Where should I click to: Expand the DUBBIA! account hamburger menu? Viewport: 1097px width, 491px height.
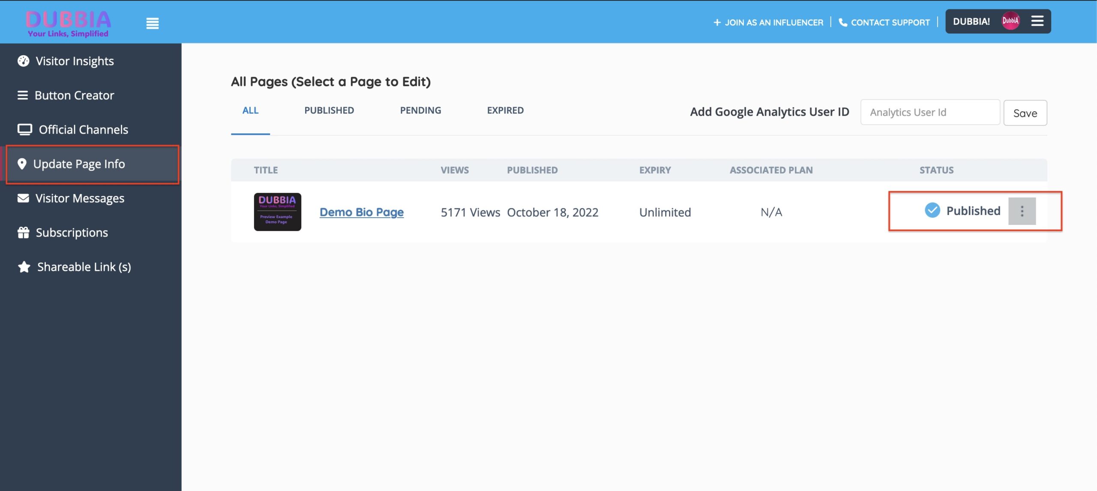pyautogui.click(x=1037, y=21)
